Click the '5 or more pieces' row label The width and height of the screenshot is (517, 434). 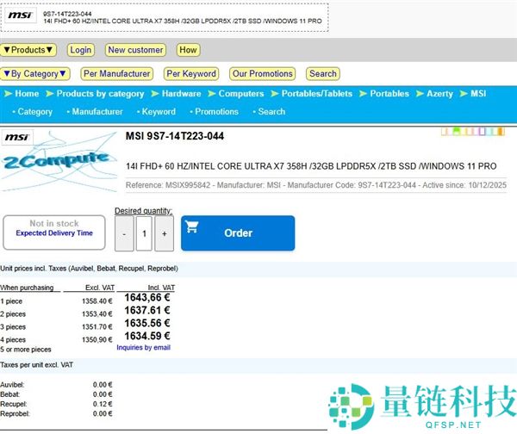click(x=26, y=350)
